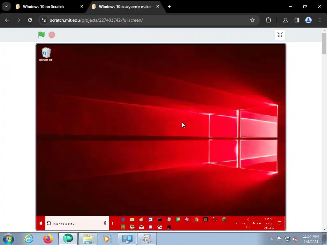The height and width of the screenshot is (245, 327).
Task: Click muted volume icon in system tray
Action: pos(295,239)
